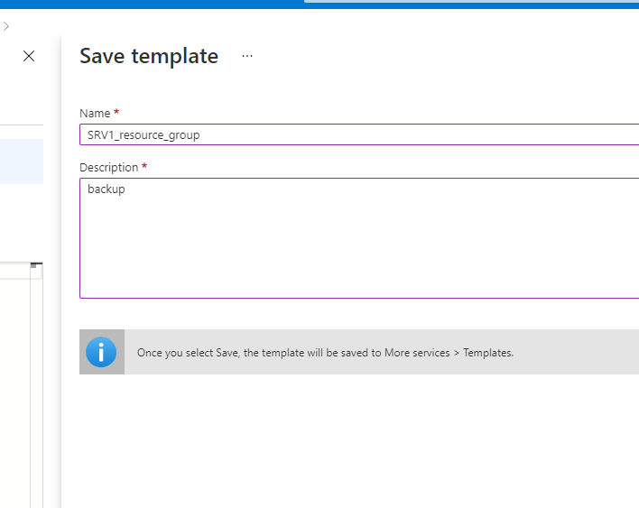The height and width of the screenshot is (508, 639).
Task: Close the left blade with the X button
Action: click(29, 56)
